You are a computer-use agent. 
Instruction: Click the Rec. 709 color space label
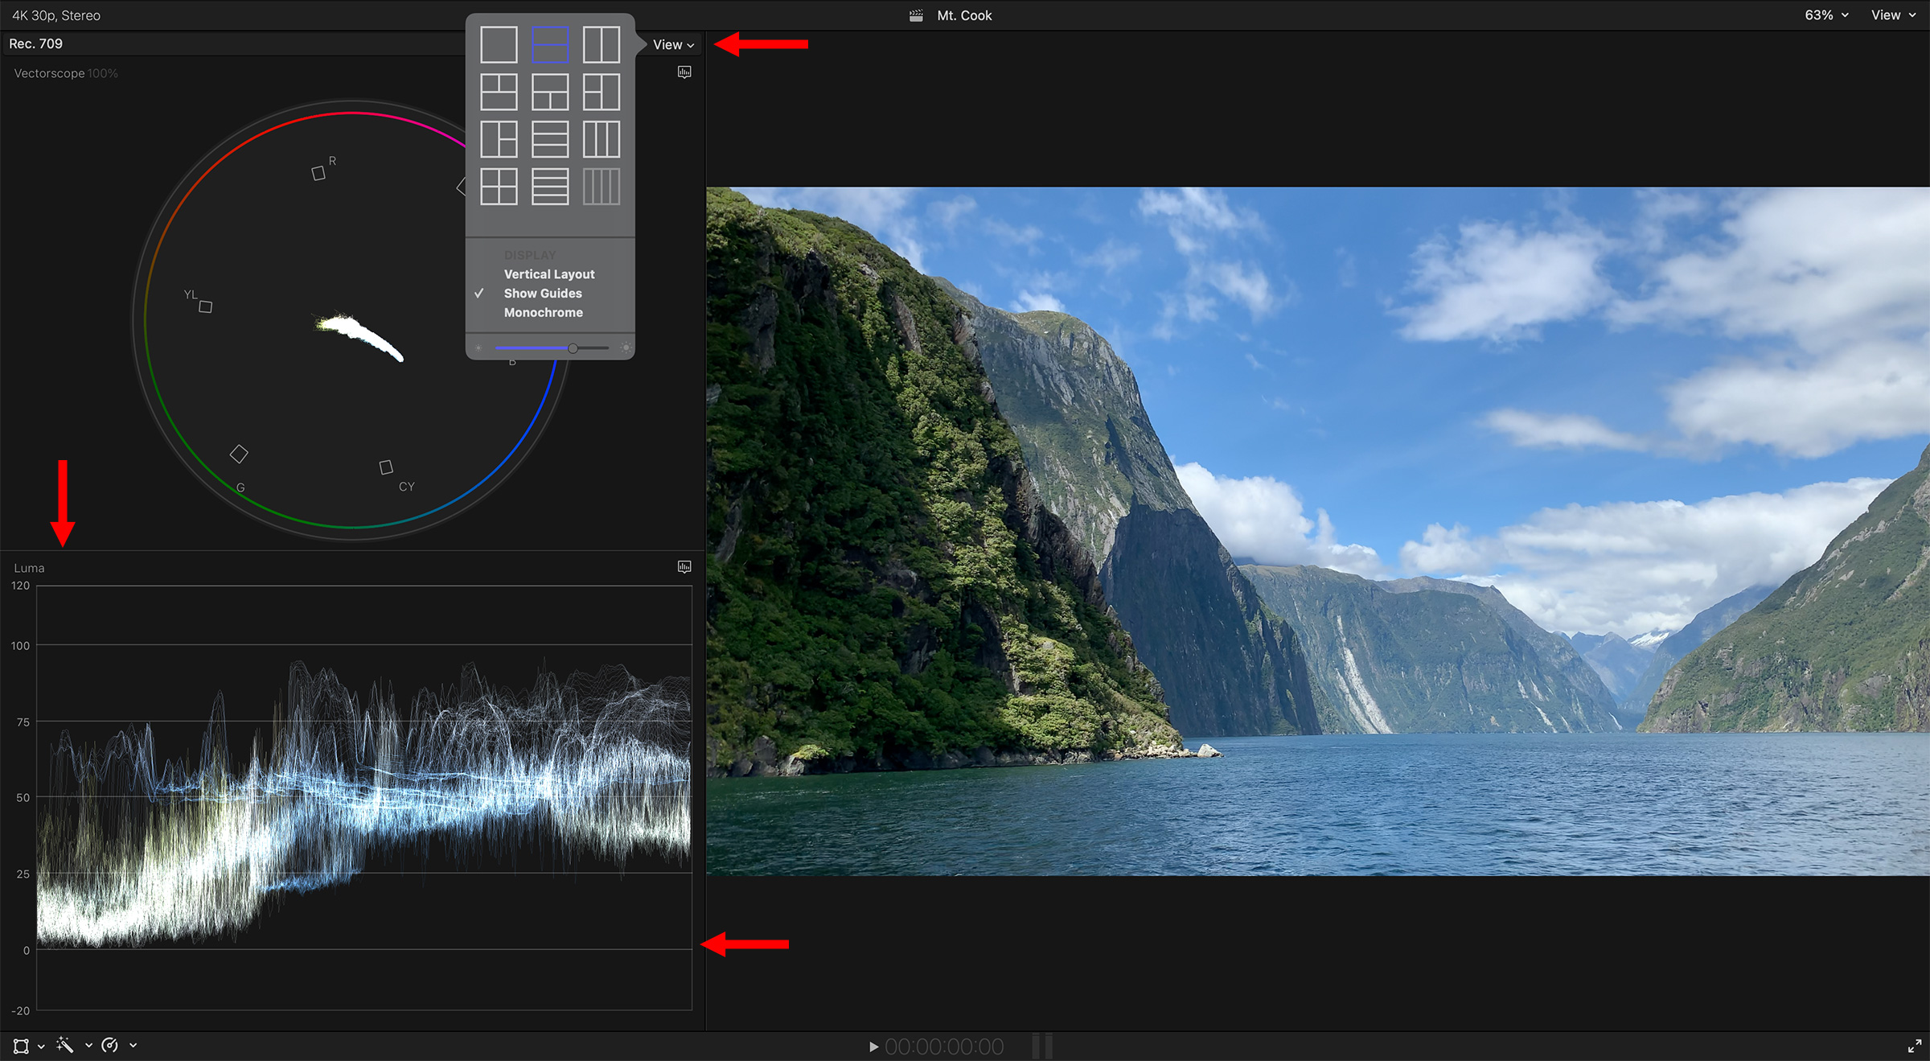pyautogui.click(x=35, y=43)
